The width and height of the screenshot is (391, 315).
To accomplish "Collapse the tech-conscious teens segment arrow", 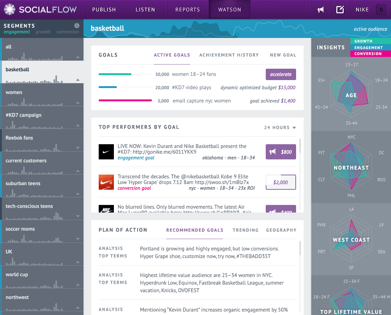I will tap(78, 216).
